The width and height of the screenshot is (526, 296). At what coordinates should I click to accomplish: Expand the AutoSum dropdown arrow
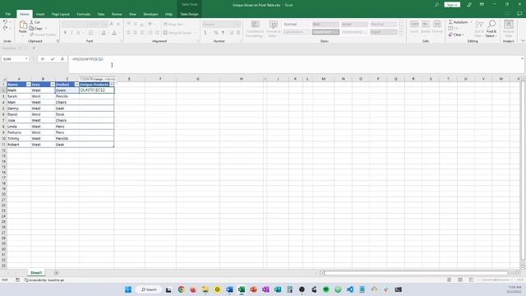(471, 22)
